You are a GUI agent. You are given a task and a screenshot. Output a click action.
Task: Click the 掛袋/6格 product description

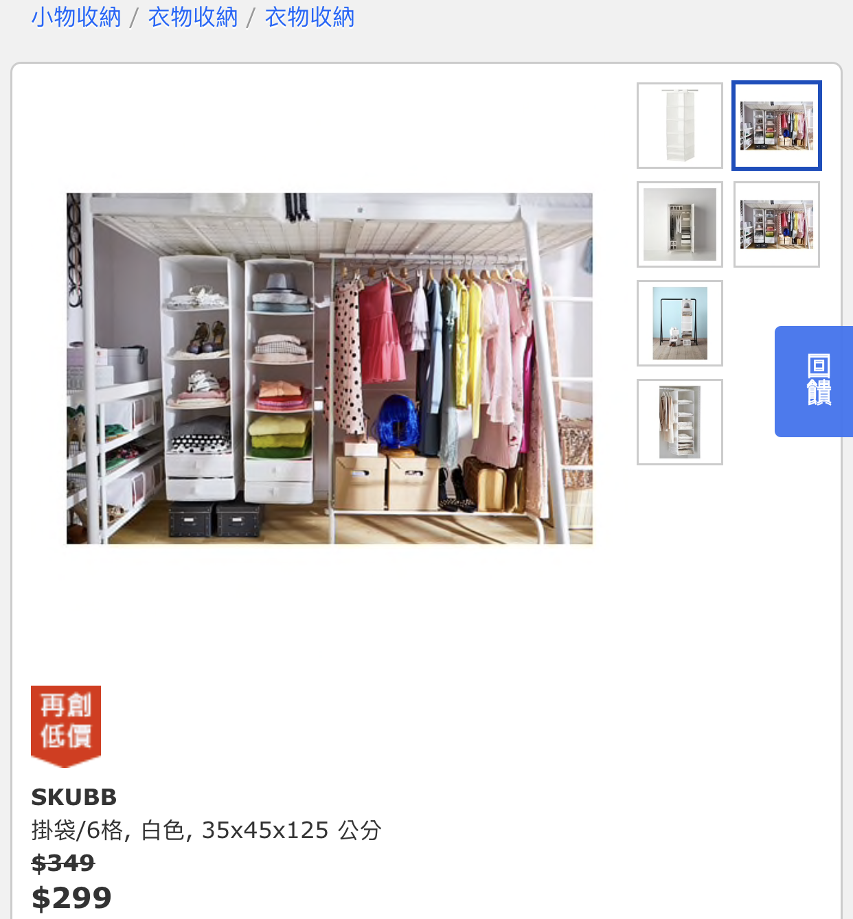[206, 830]
